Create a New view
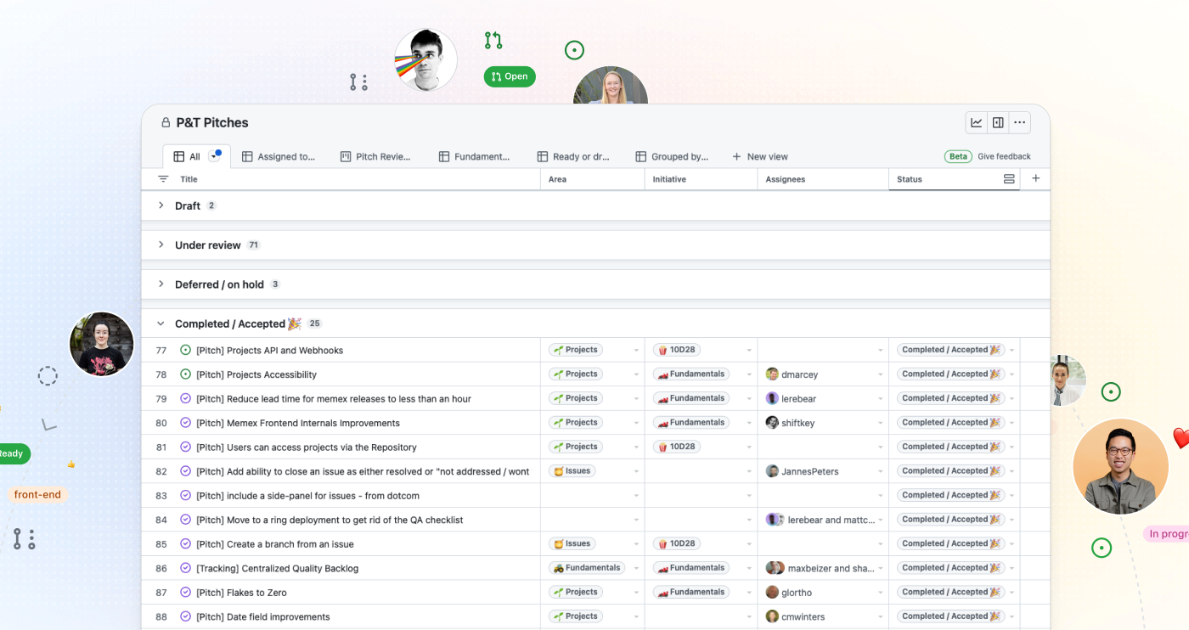Image resolution: width=1189 pixels, height=630 pixels. 760,156
